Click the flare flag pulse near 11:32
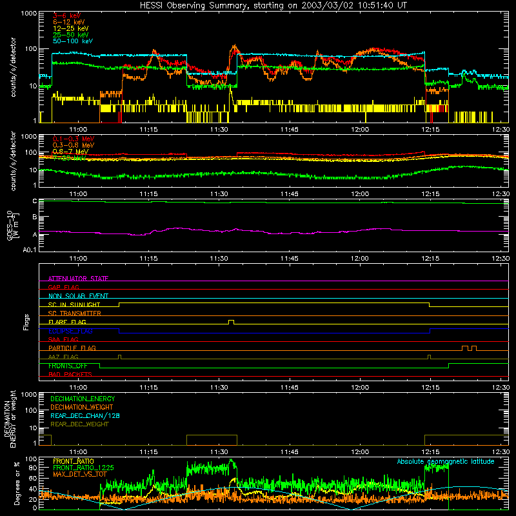The image size is (516, 516). click(x=232, y=322)
